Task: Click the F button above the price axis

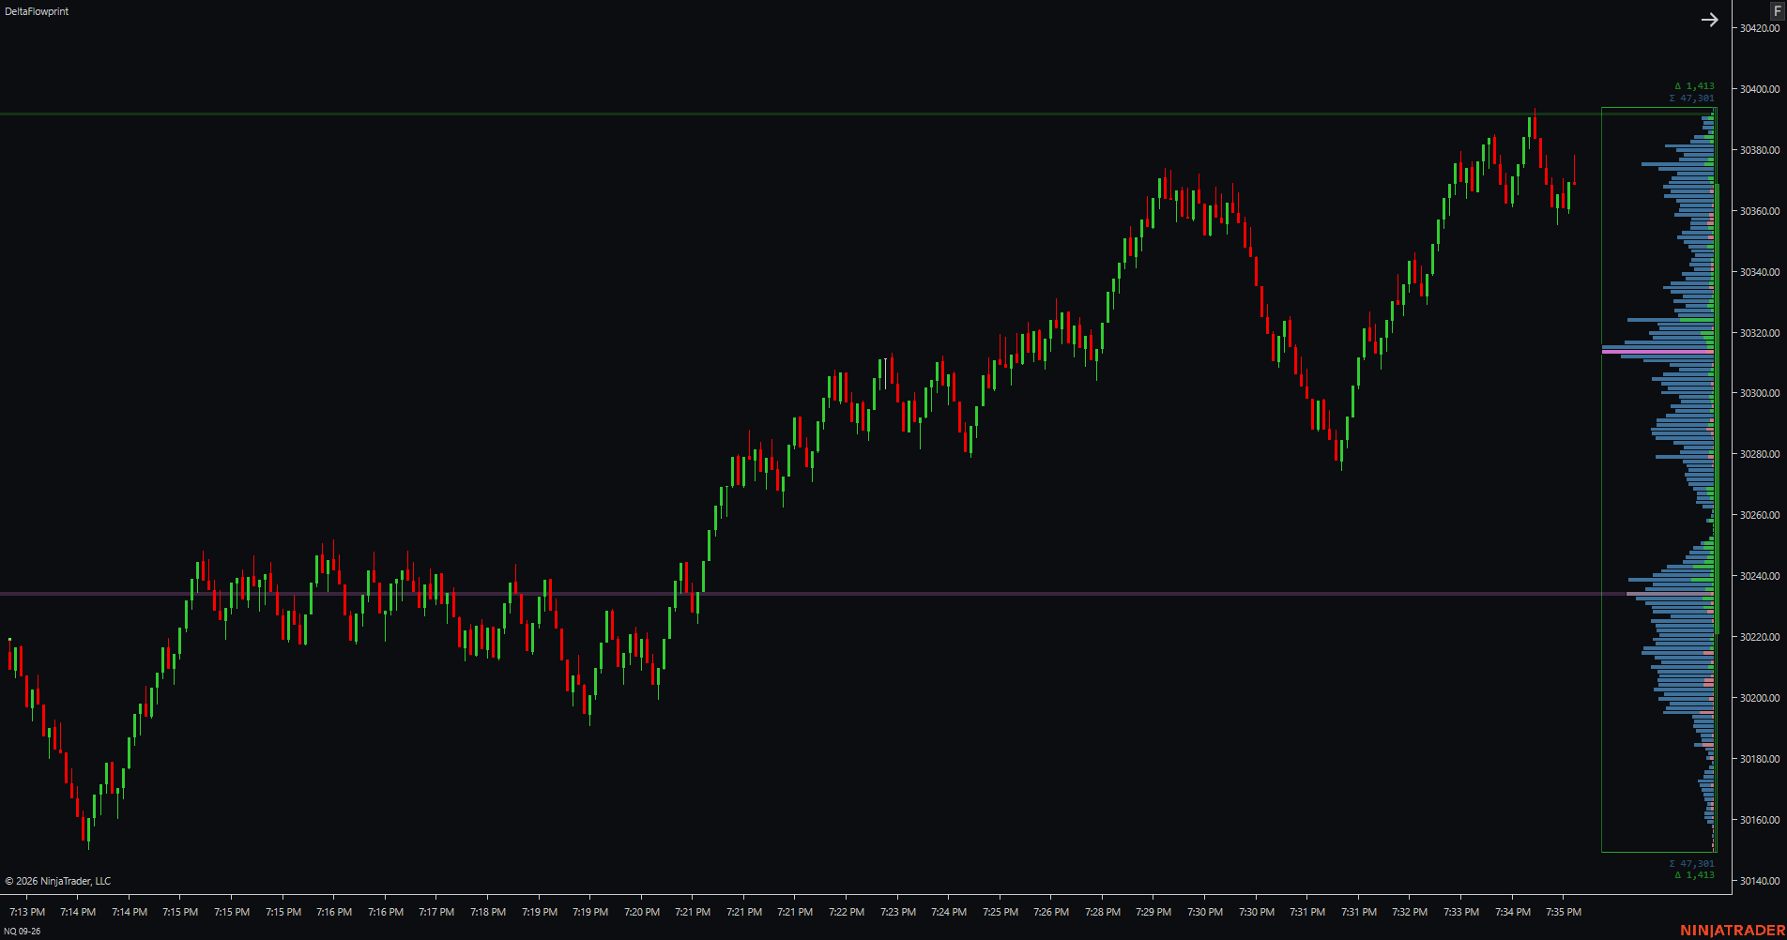Action: tap(1777, 11)
